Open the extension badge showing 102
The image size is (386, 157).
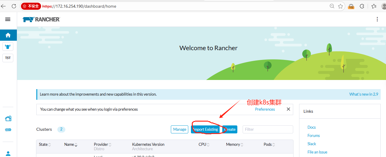pyautogui.click(x=351, y=6)
